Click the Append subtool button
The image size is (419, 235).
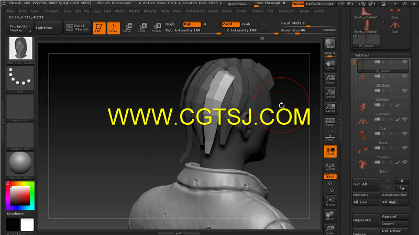[x=395, y=217]
